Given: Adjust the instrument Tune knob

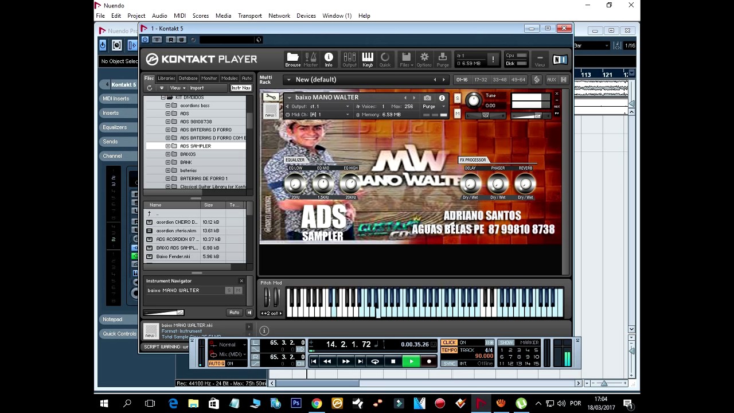Looking at the screenshot, I should 473,100.
